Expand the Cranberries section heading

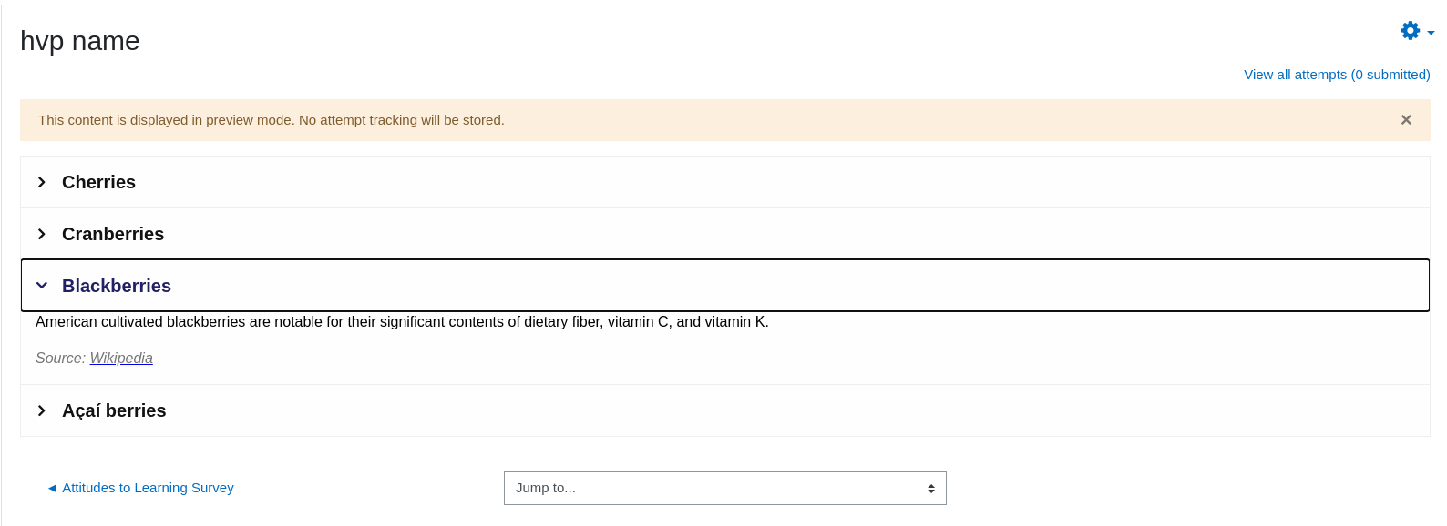click(113, 234)
